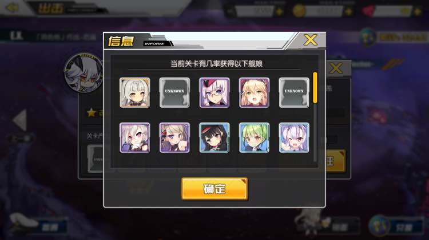Select the blonde green-eyed shipgirl portrait

tap(254, 92)
